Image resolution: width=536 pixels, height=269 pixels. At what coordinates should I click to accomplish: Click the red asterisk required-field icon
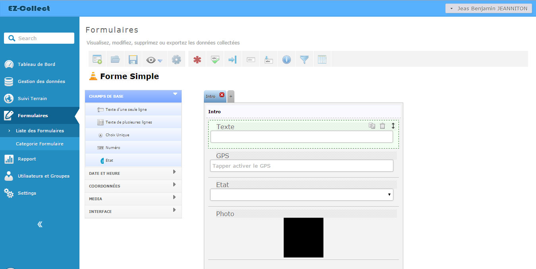point(197,60)
